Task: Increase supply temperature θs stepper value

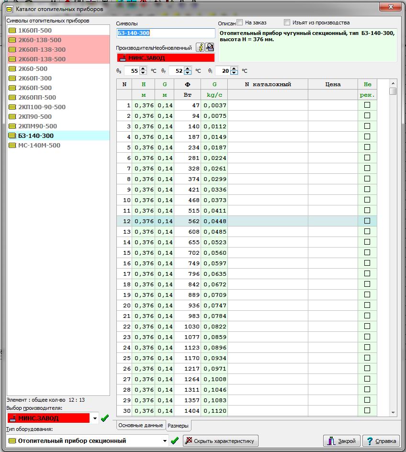Action: [x=142, y=68]
